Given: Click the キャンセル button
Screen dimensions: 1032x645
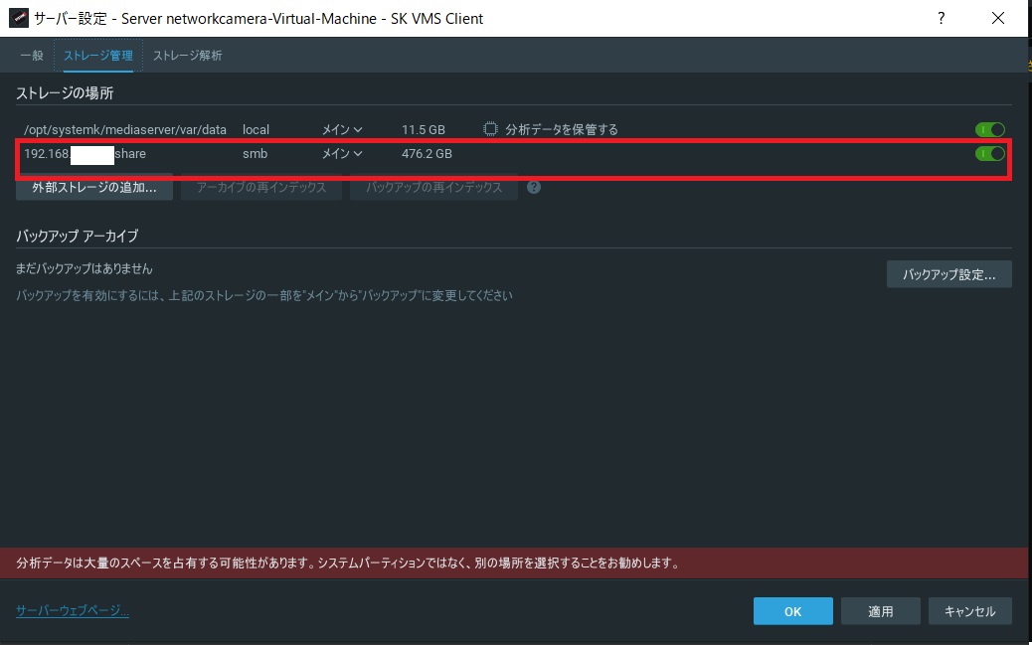Looking at the screenshot, I should [970, 611].
